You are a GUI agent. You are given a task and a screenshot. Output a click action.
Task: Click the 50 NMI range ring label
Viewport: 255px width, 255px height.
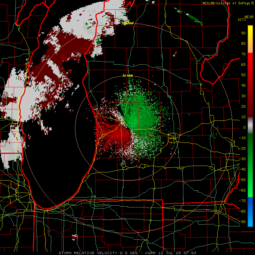[x=128, y=76]
